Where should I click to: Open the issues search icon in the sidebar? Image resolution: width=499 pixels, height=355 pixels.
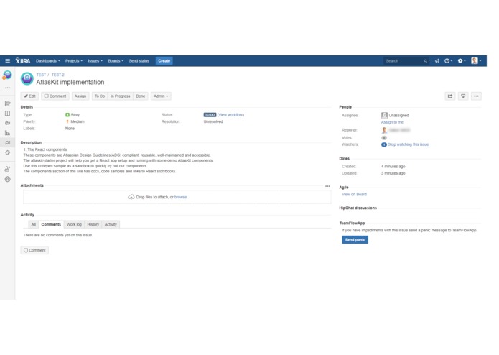pos(8,142)
